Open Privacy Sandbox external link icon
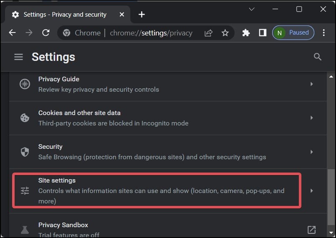Viewport: 336px width, 238px height. click(x=311, y=230)
